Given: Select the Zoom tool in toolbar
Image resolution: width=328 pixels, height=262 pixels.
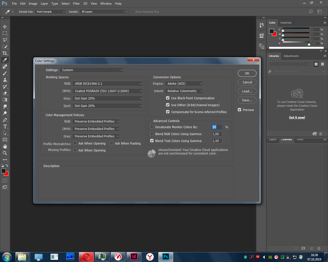Looking at the screenshot, I should coord(5,153).
